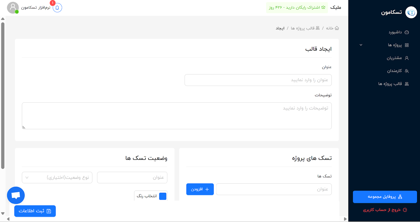This screenshot has width=420, height=222.
Task: Open the پروفایل مجموعه profile button
Action: [385, 197]
